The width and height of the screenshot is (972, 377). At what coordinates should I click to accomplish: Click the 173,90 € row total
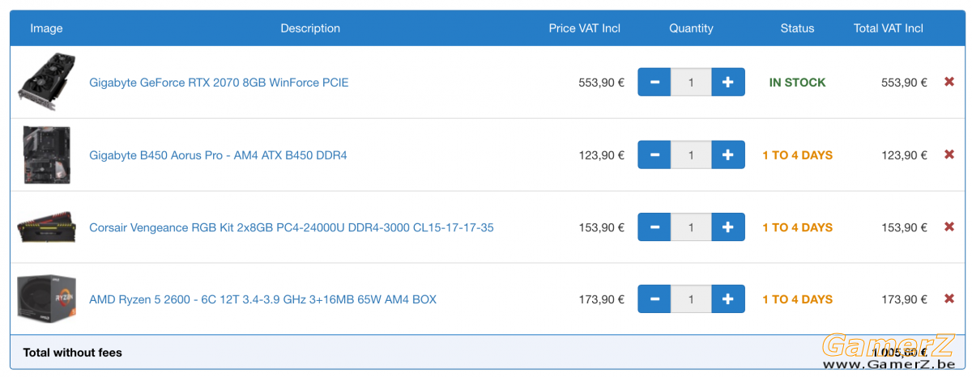coord(904,299)
